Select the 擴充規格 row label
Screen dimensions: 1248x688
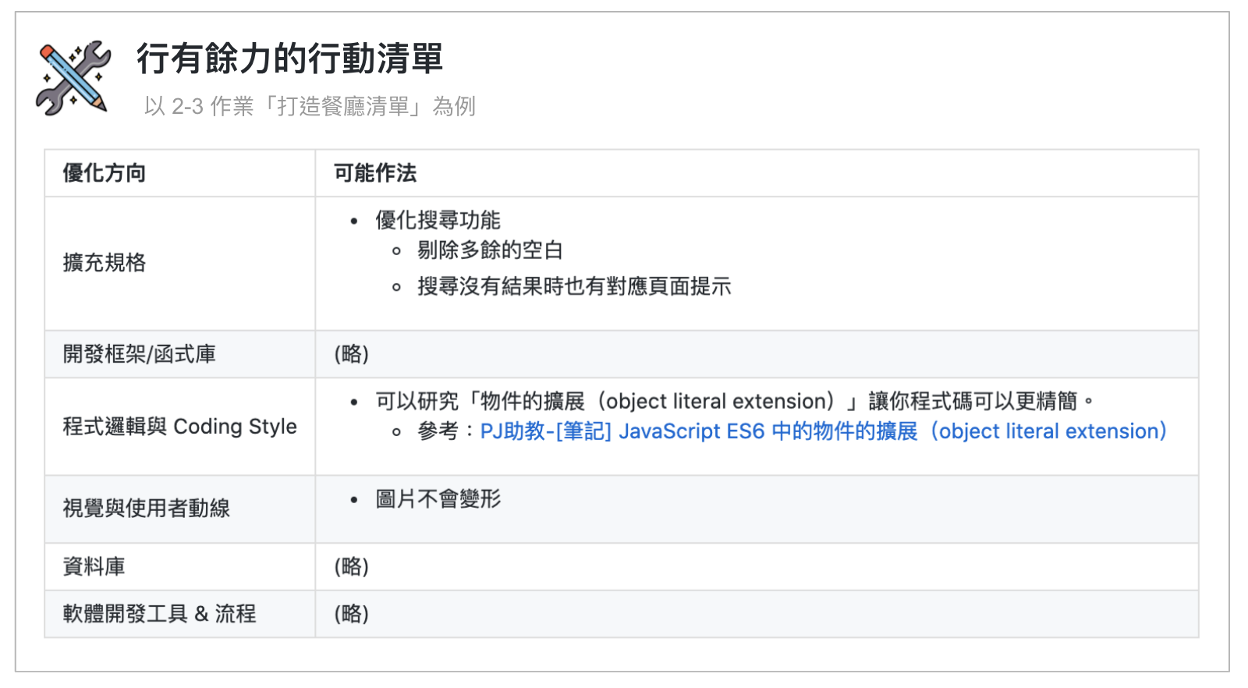coord(105,263)
